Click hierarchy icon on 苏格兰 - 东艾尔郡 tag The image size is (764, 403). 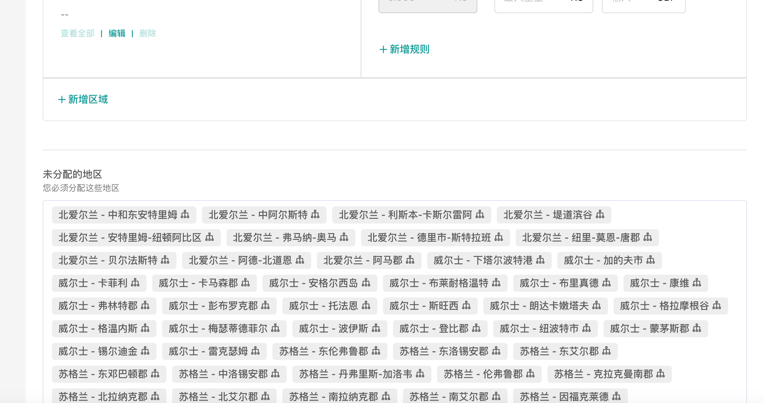coord(606,351)
